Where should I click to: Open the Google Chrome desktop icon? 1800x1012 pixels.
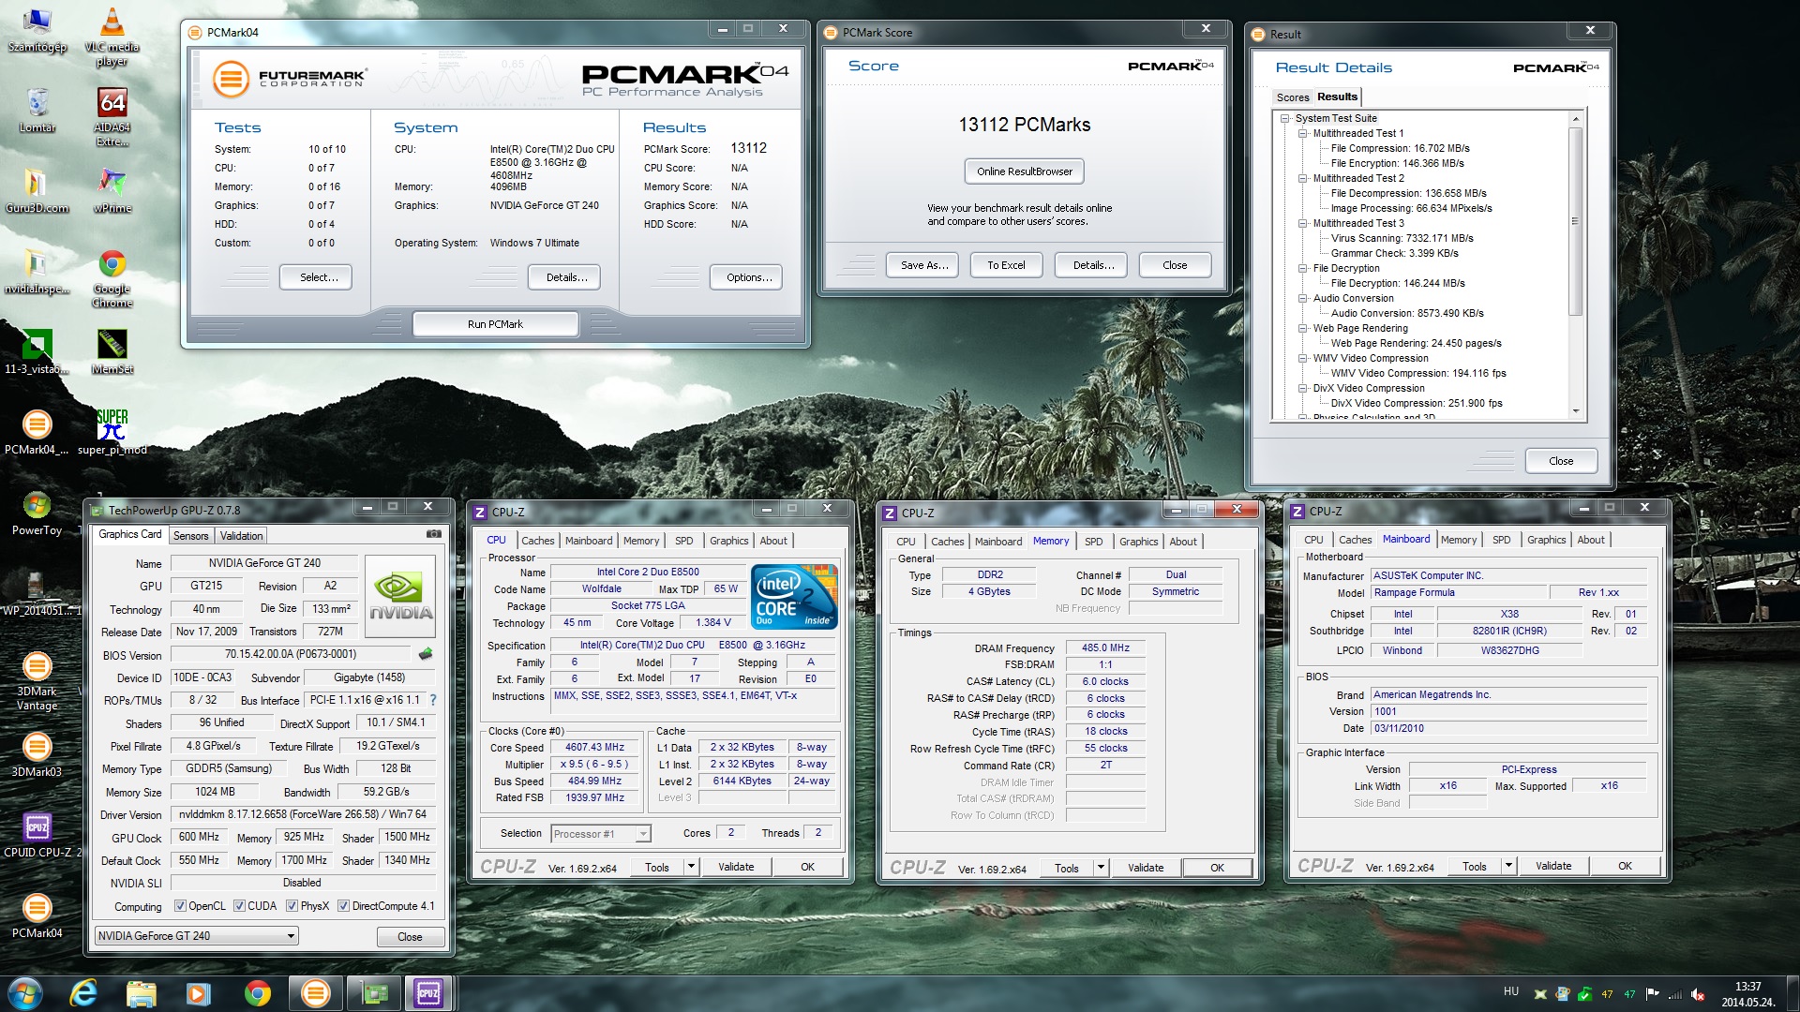coord(112,278)
